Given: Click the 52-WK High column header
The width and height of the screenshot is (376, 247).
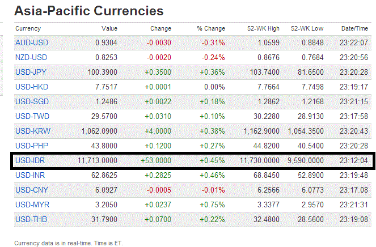Looking at the screenshot, I should point(264,28).
